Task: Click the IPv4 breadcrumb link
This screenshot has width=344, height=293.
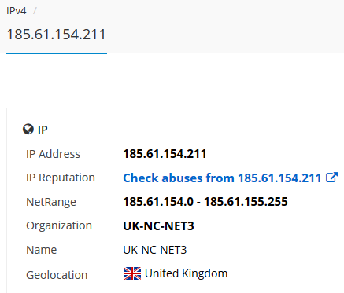Action: (x=17, y=11)
